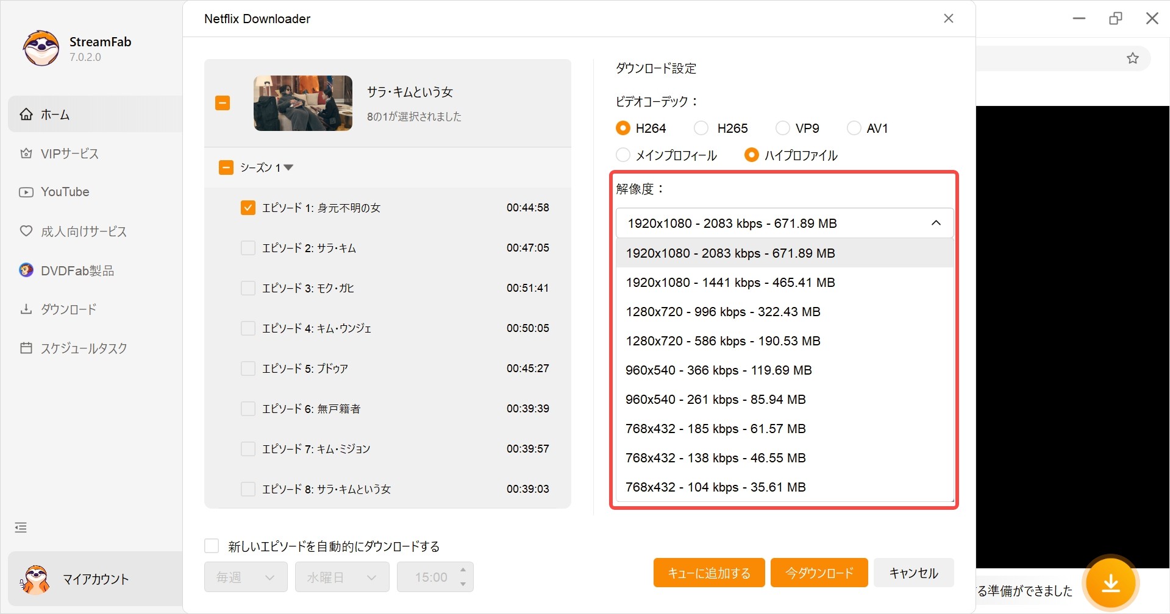1170x614 pixels.
Task: Choose 1920x1080 - 1441 kbps - 465.41 MB
Action: click(785, 282)
